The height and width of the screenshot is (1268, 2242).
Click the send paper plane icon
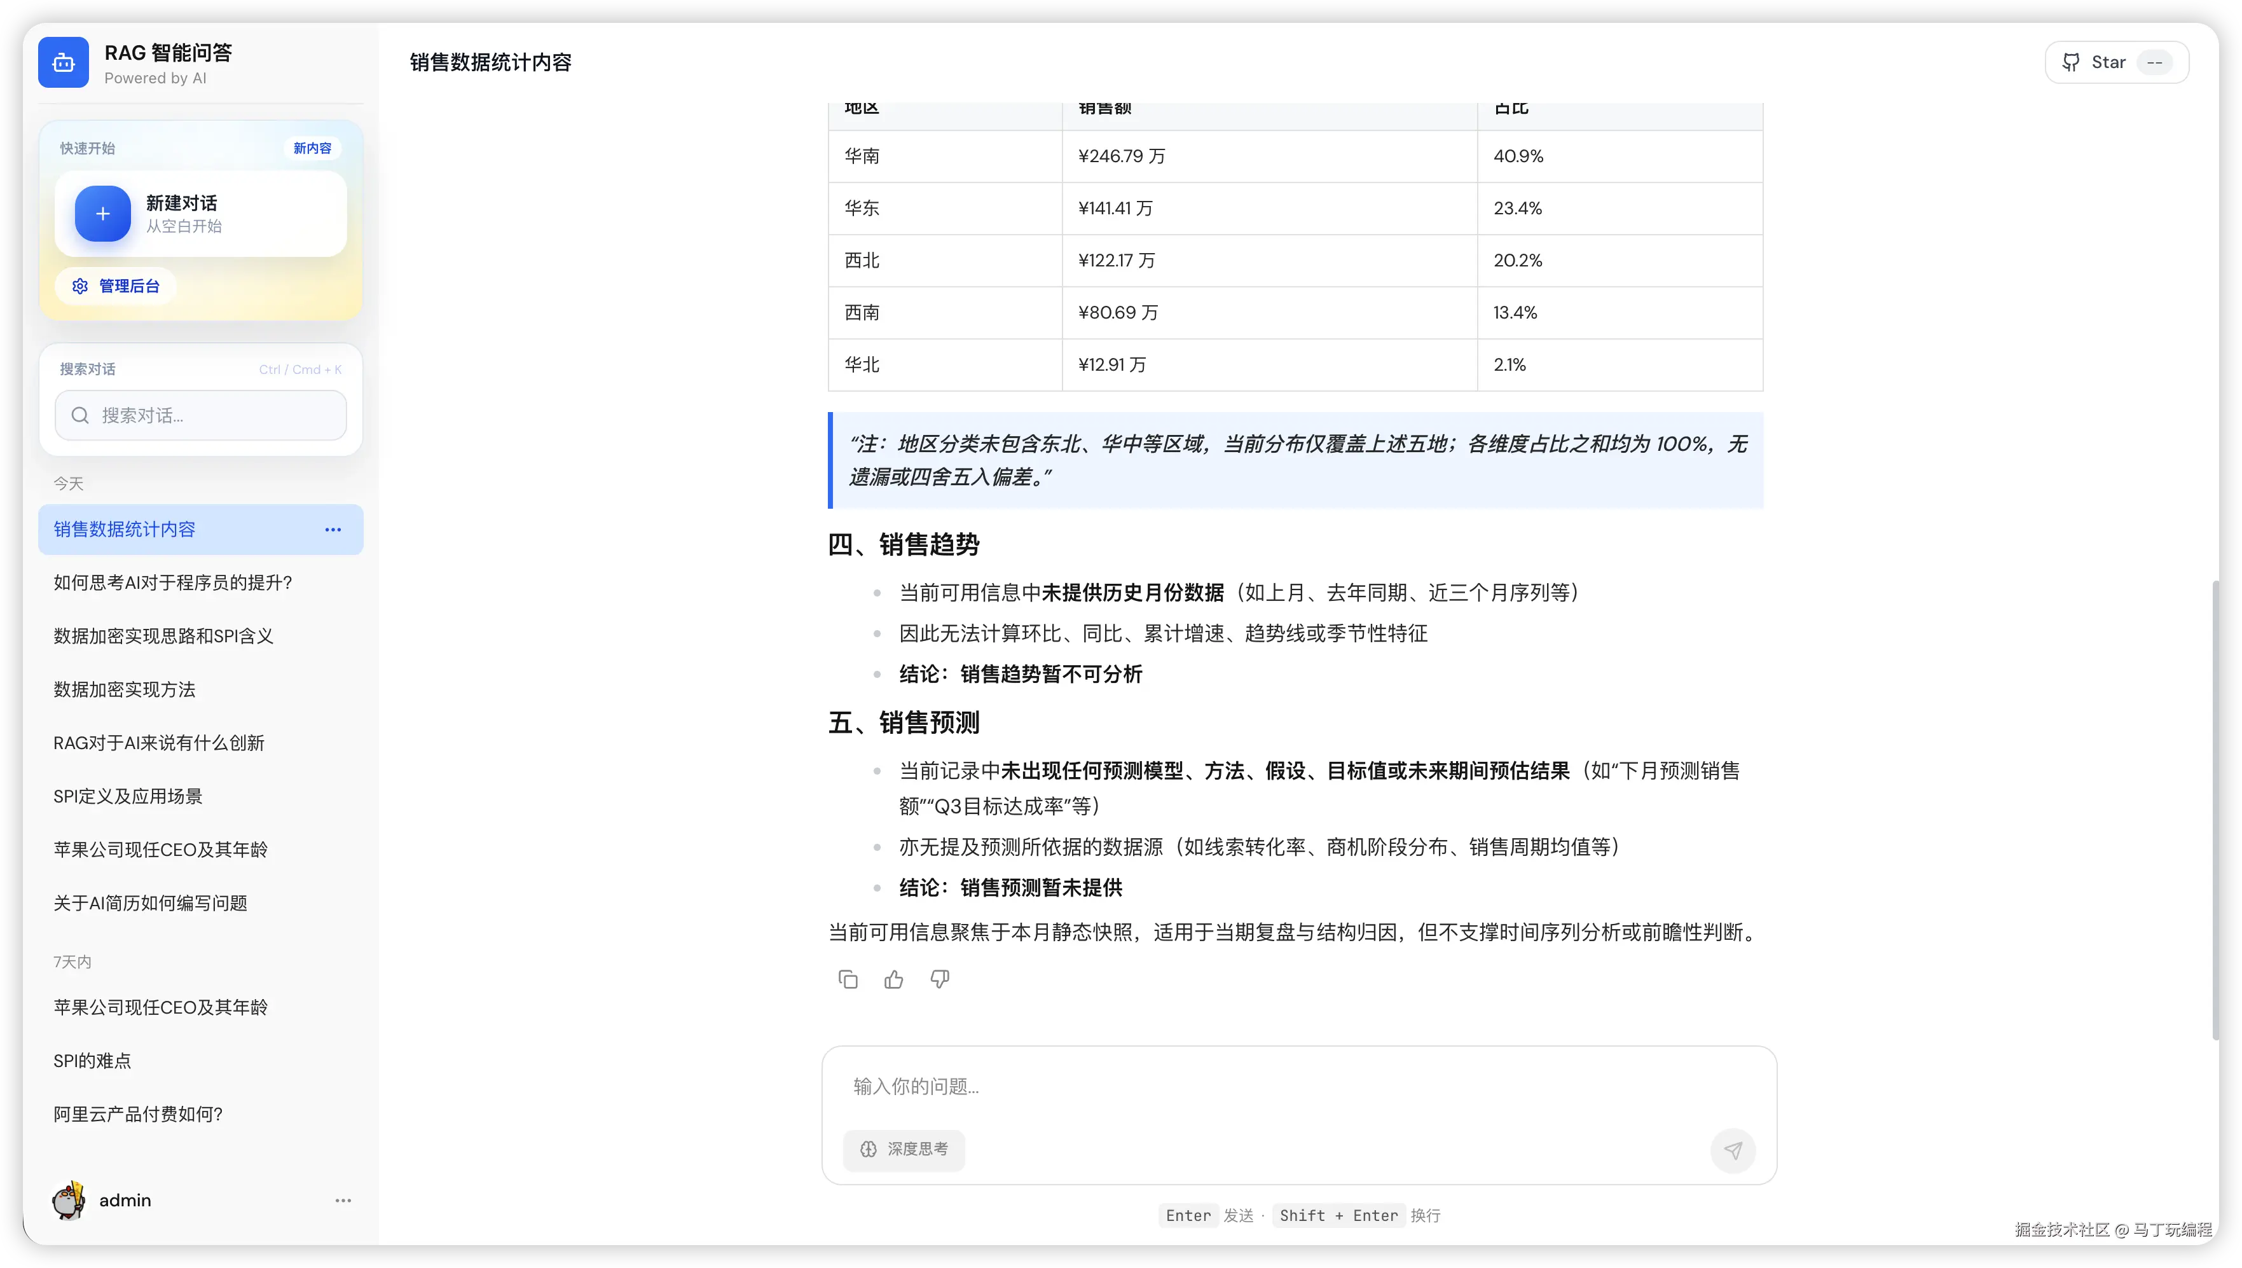[x=1733, y=1150]
